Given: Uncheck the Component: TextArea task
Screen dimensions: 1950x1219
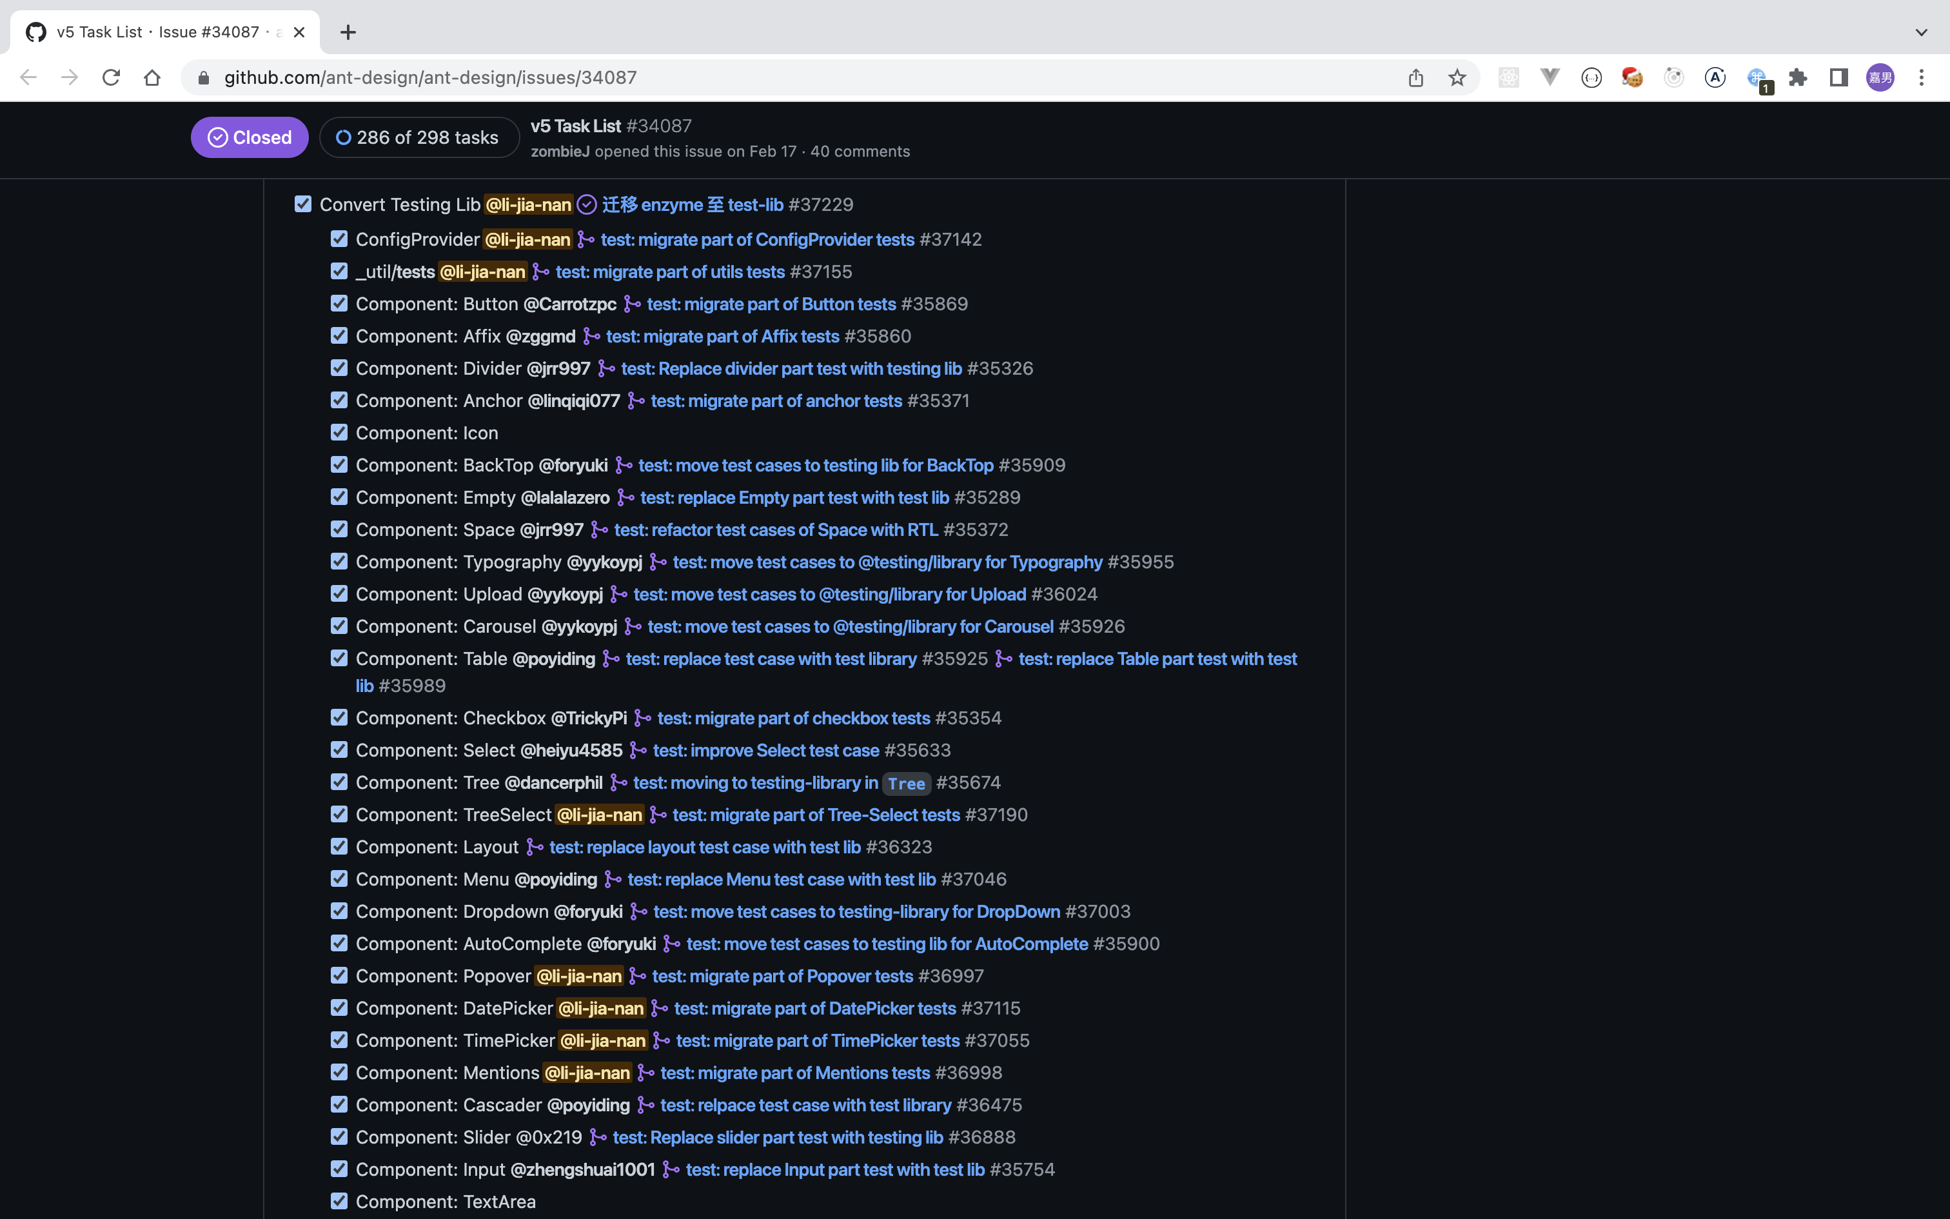Looking at the screenshot, I should pos(339,1200).
